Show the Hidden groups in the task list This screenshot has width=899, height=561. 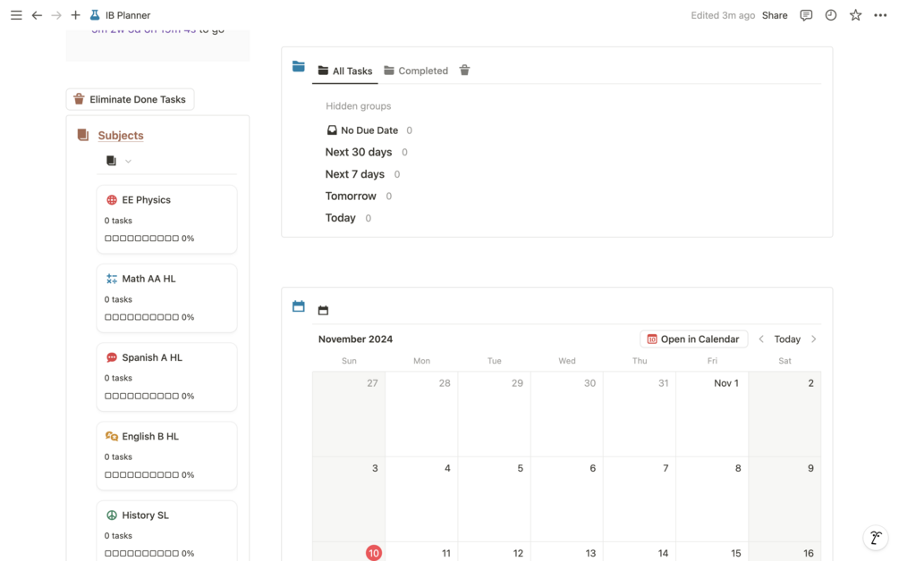357,105
